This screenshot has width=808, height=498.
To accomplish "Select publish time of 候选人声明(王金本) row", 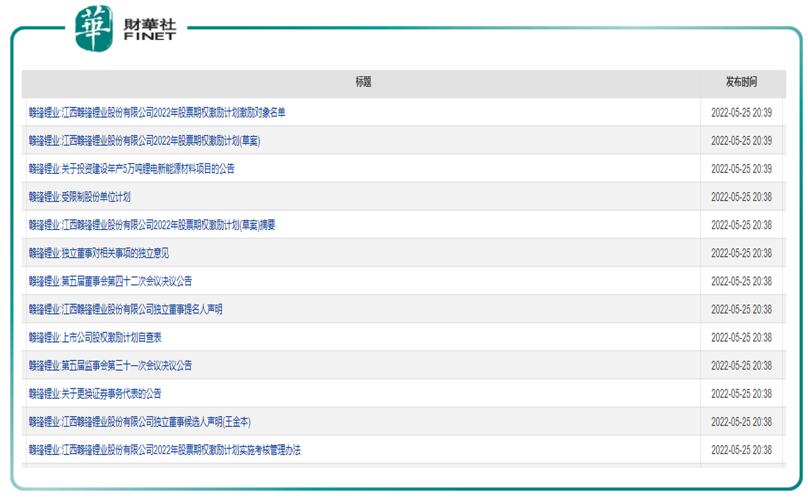I will (x=741, y=422).
